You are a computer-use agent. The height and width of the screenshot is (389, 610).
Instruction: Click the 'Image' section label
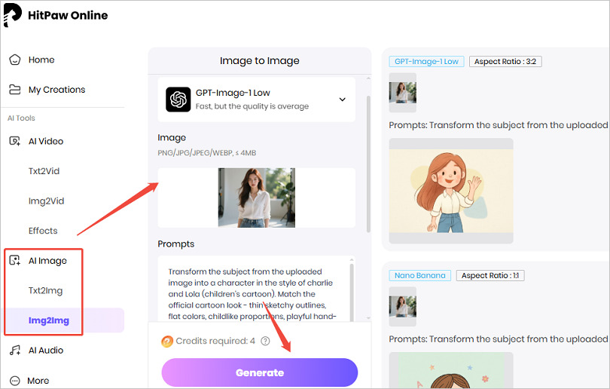172,137
